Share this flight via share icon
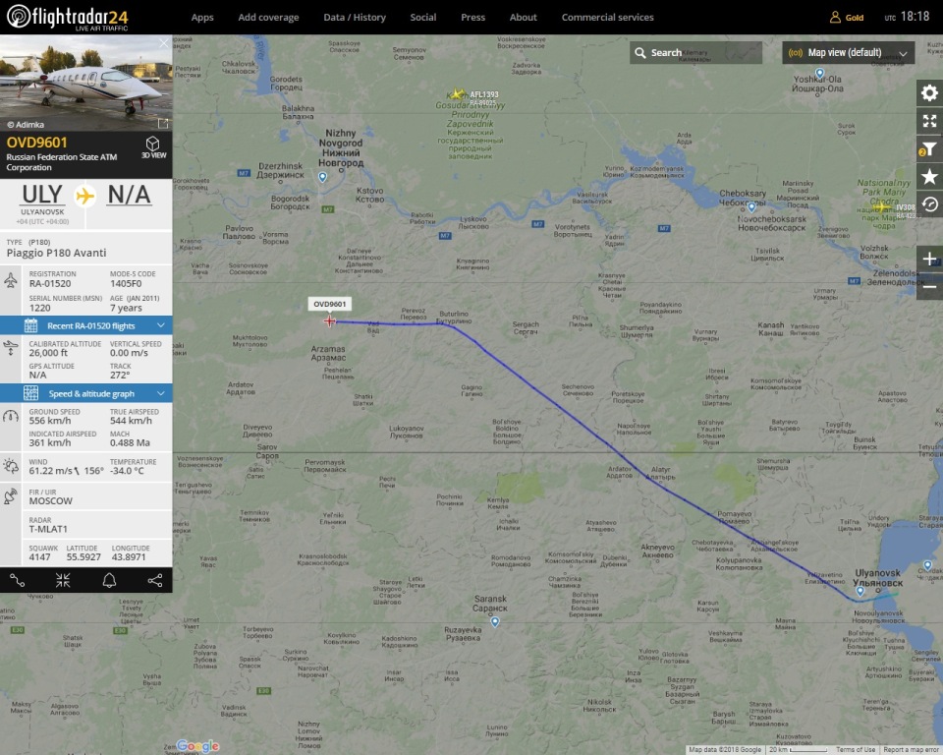The image size is (943, 755). [x=154, y=580]
